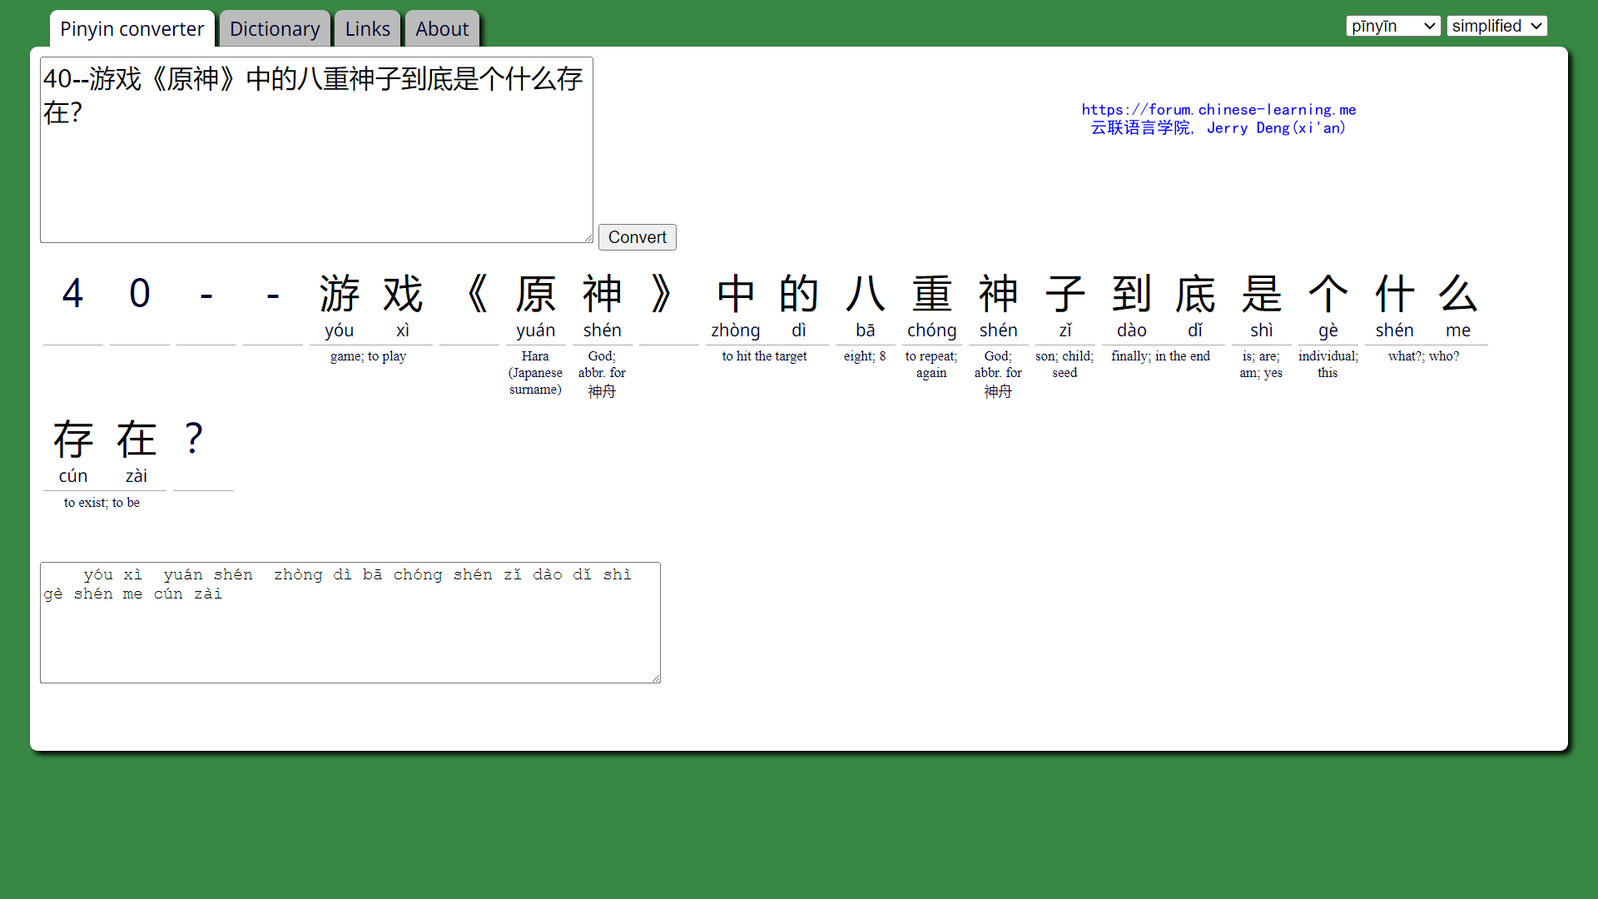Click the definition 'to hit the target'
1598x899 pixels.
tap(764, 356)
